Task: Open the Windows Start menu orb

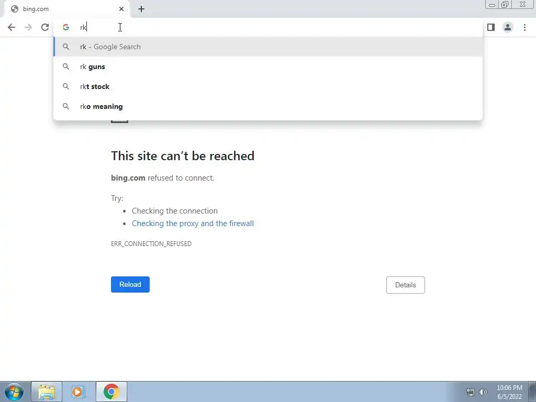Action: tap(14, 392)
